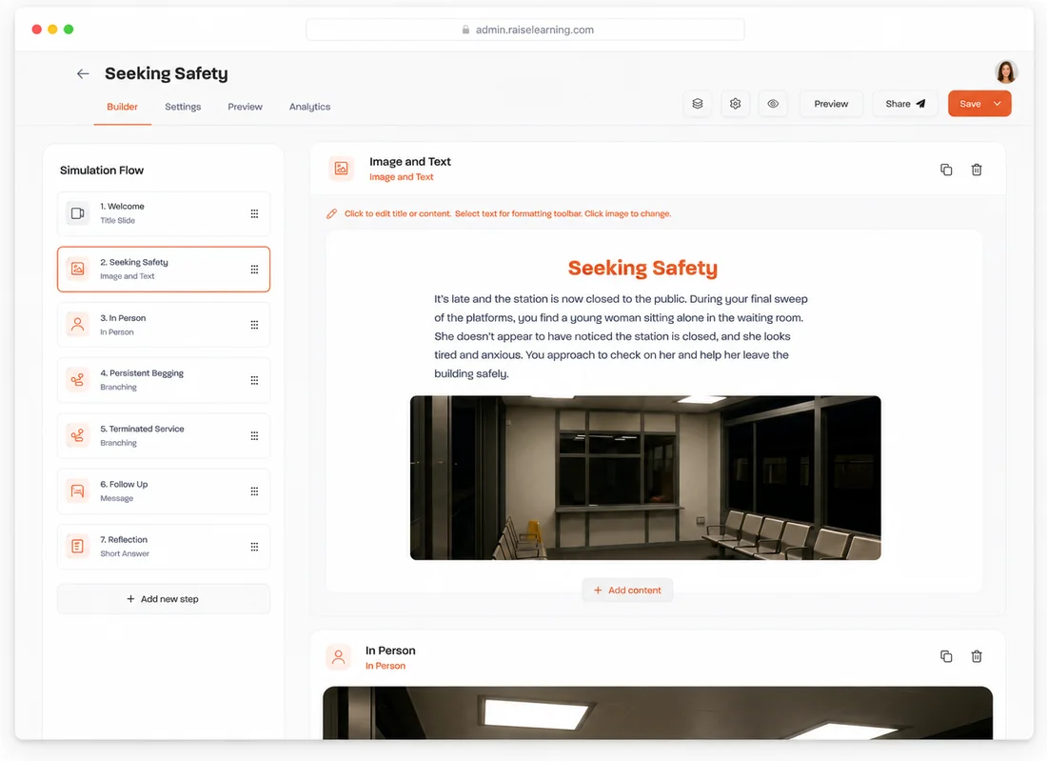Click the In Person block header icon
The image size is (1047, 761).
click(x=339, y=657)
